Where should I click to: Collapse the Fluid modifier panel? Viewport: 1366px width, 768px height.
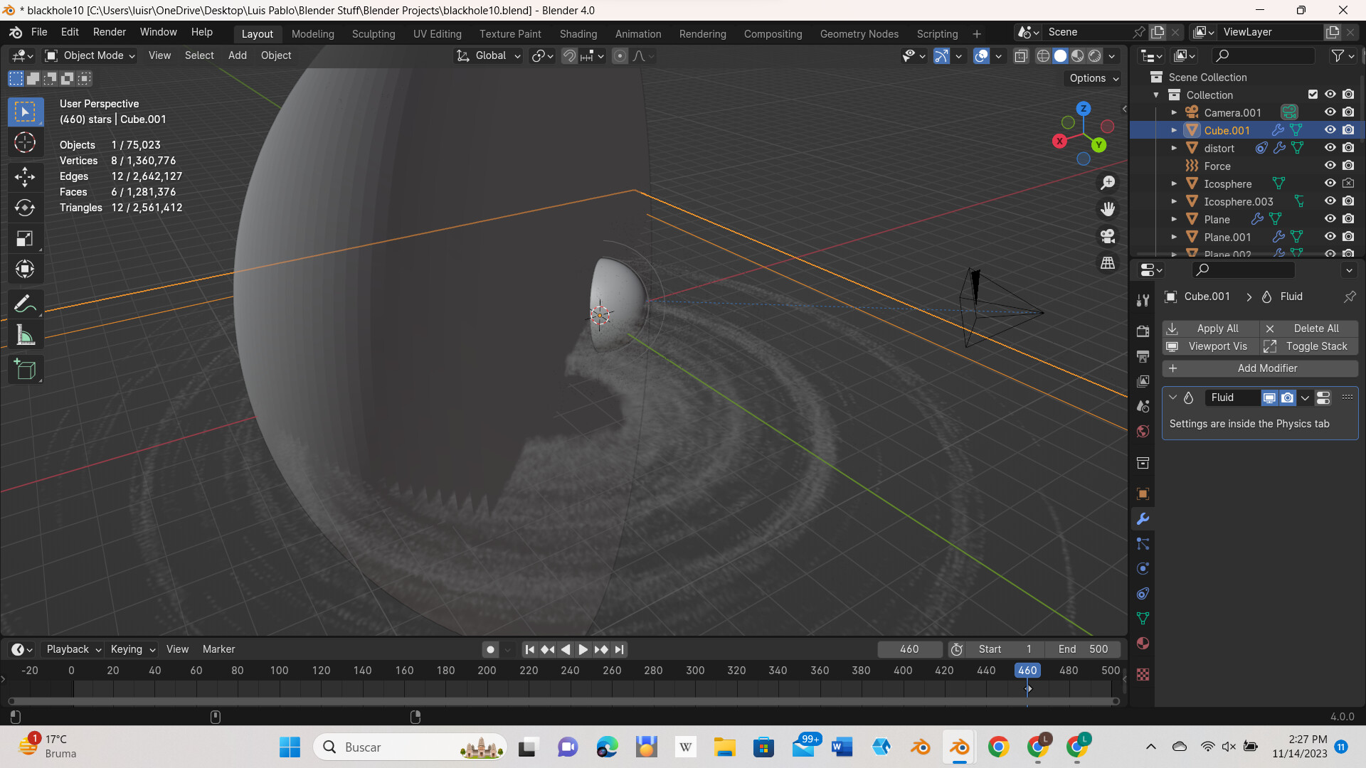pos(1172,398)
